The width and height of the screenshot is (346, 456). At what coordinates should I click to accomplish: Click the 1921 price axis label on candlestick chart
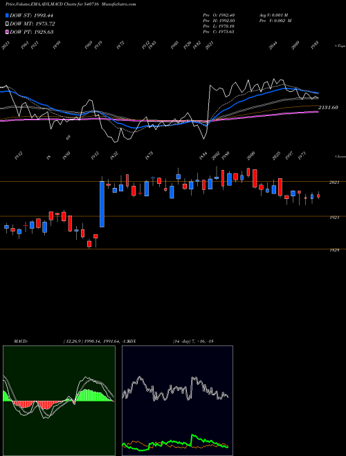pos(334,217)
